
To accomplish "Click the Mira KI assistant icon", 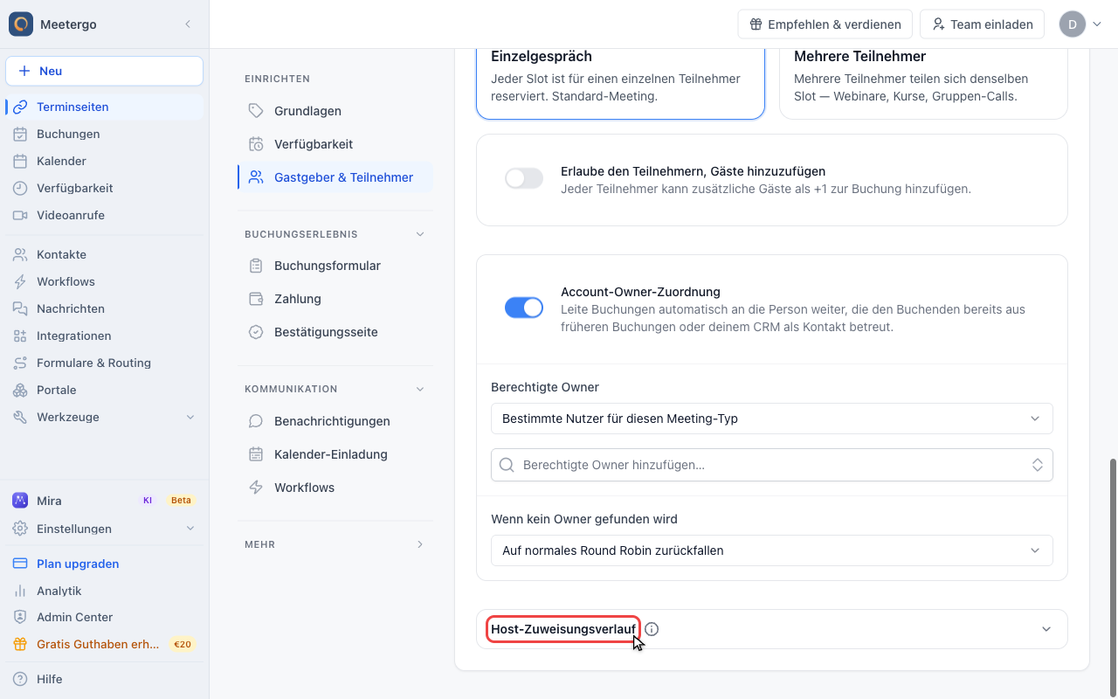I will 20,501.
